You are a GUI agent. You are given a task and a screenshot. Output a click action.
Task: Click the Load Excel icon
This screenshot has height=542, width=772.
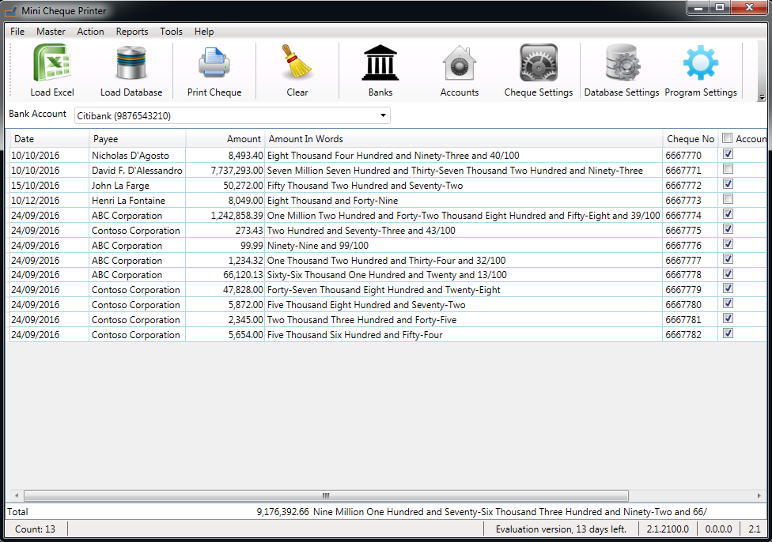coord(52,62)
